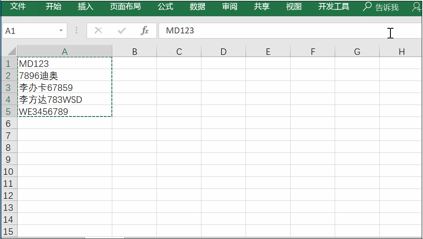Click cell containing 李方达783WSD
423x239 pixels.
(65, 99)
